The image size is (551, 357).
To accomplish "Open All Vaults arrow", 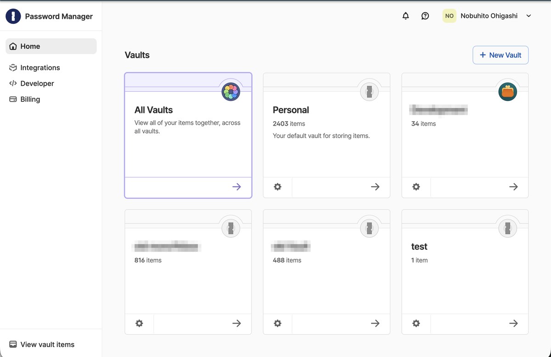I will tap(236, 187).
